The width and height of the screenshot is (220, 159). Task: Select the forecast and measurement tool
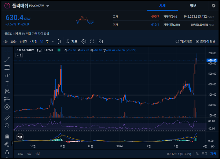[x=7, y=99]
